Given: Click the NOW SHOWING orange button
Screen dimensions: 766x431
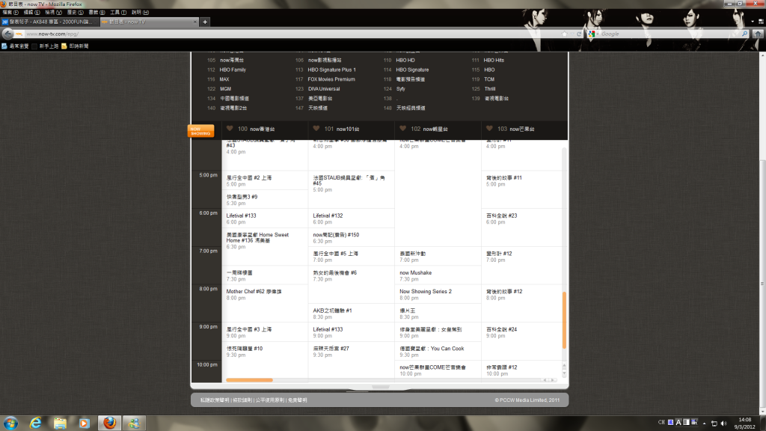Looking at the screenshot, I should point(200,131).
